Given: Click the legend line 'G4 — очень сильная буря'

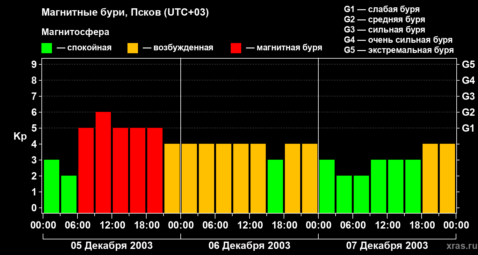Looking at the screenshot, I should coord(398,40).
